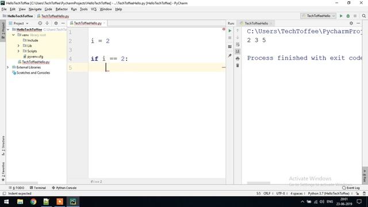Switch the Python 3.7 interpreter in the status bar
The width and height of the screenshot is (368, 207).
(x=330, y=194)
